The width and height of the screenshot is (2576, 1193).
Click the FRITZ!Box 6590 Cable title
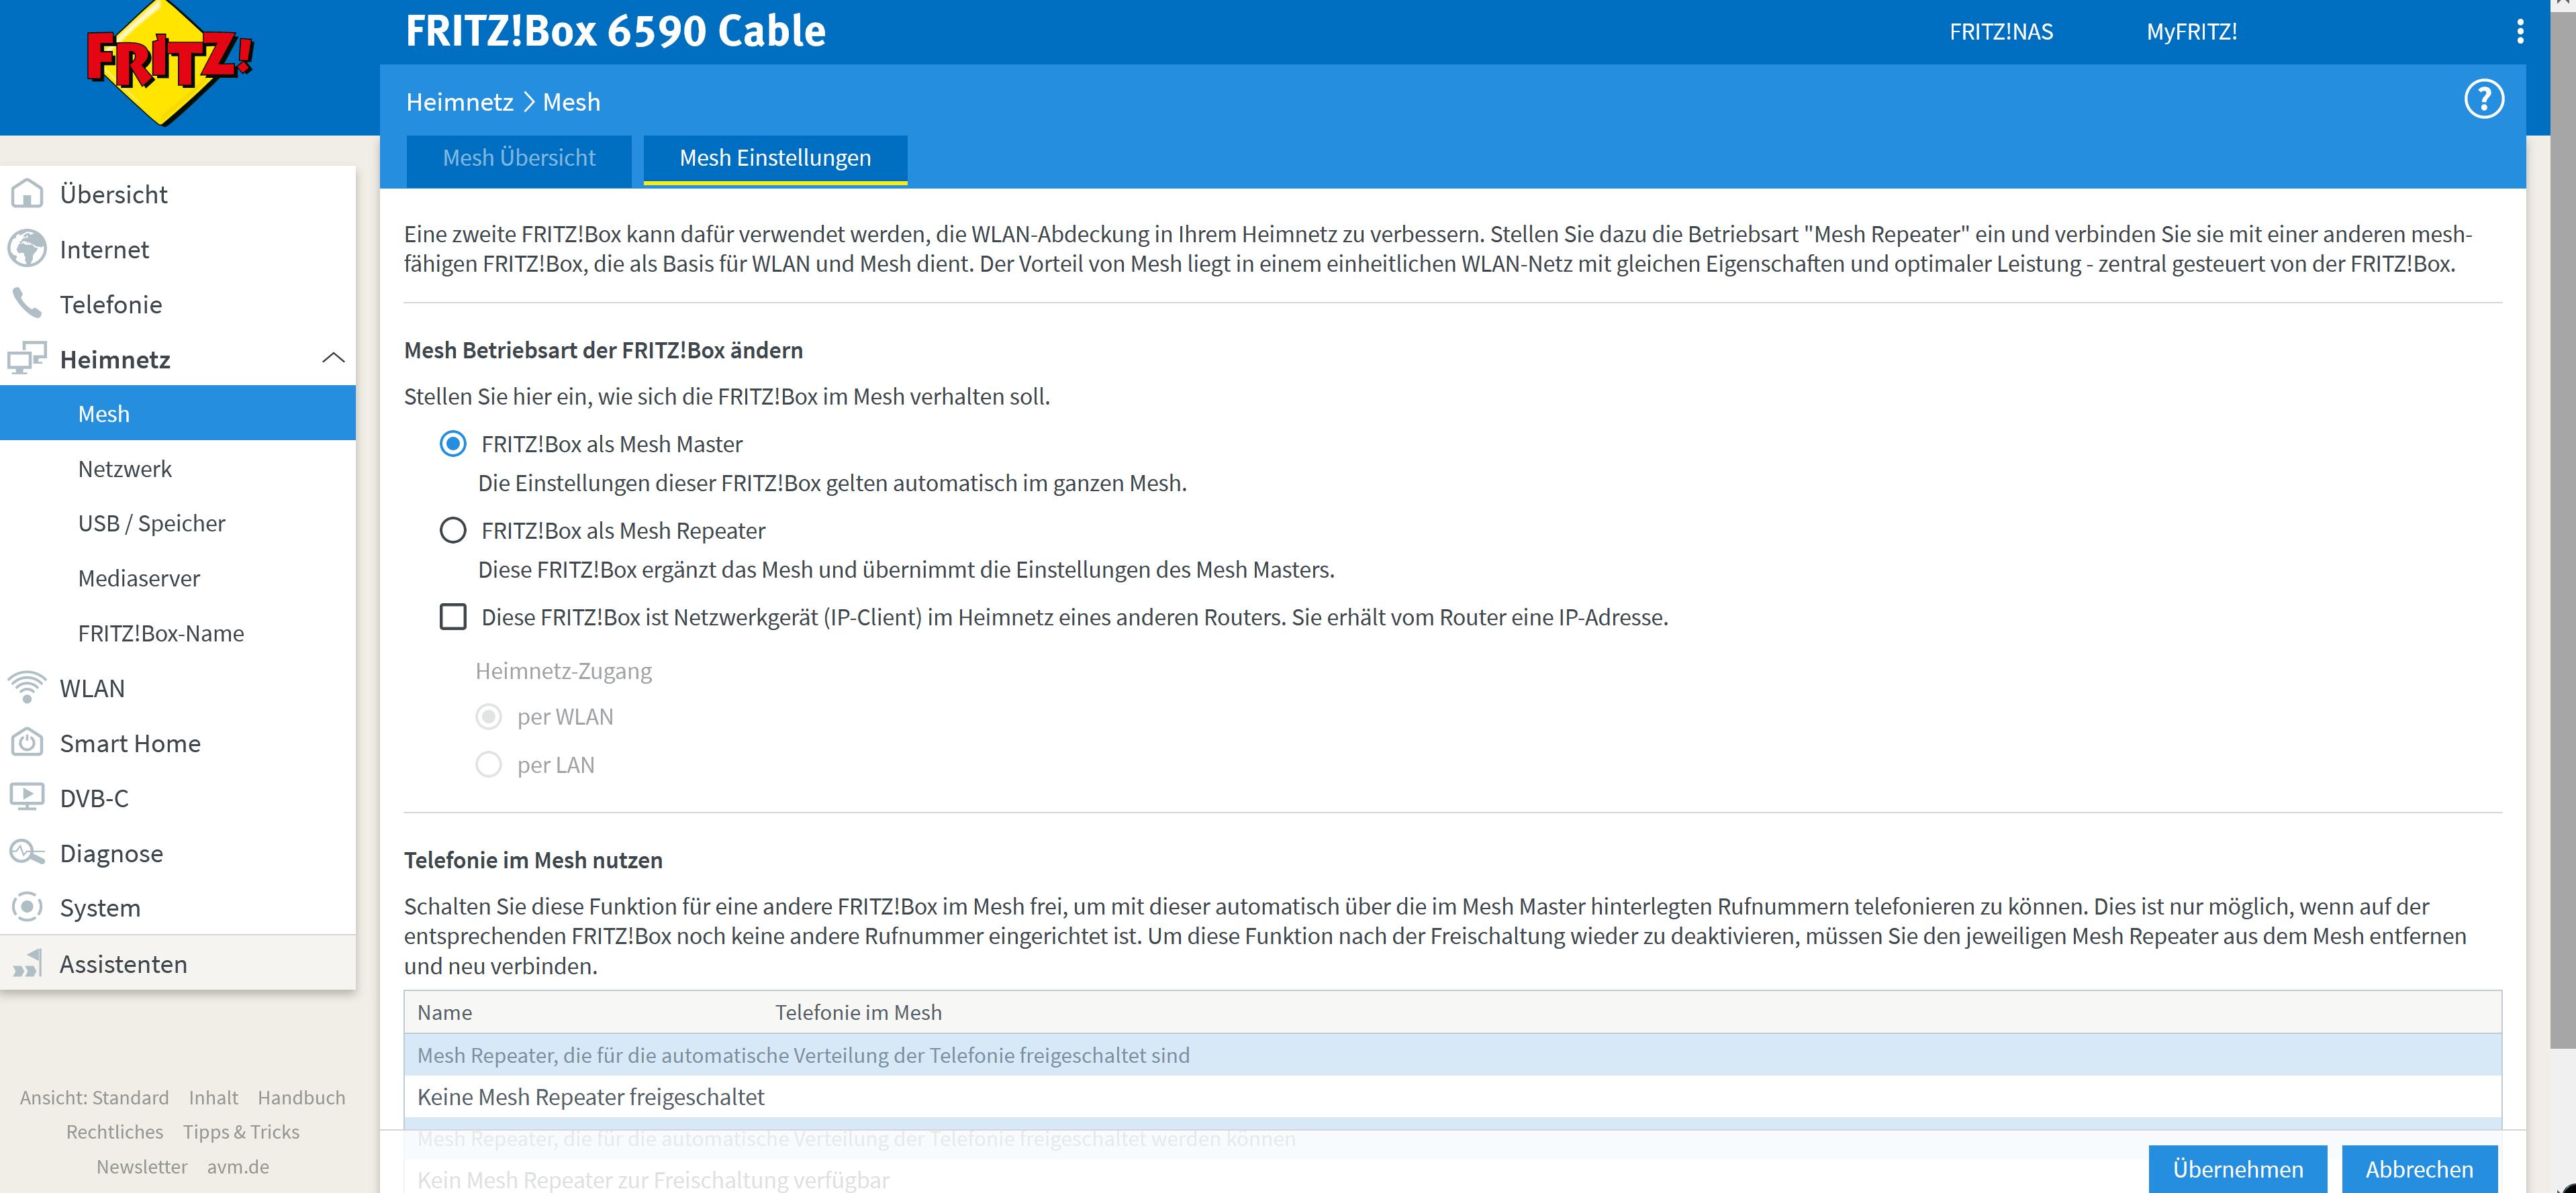click(x=616, y=31)
